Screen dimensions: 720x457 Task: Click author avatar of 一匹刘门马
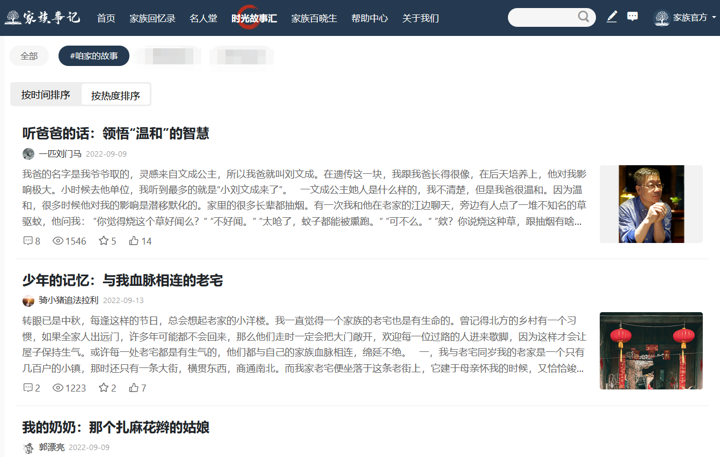(x=28, y=154)
